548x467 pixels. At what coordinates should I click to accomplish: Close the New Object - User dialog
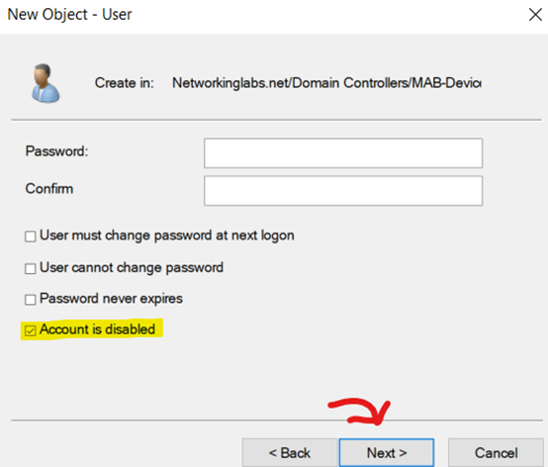point(535,15)
